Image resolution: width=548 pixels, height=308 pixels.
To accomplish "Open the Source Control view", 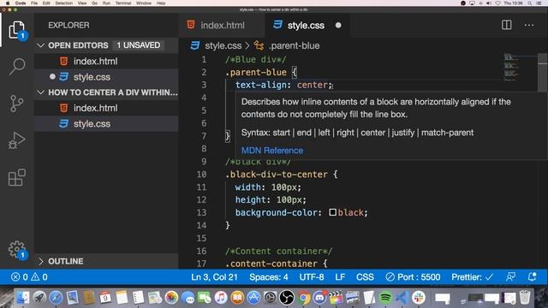I will pos(17,104).
